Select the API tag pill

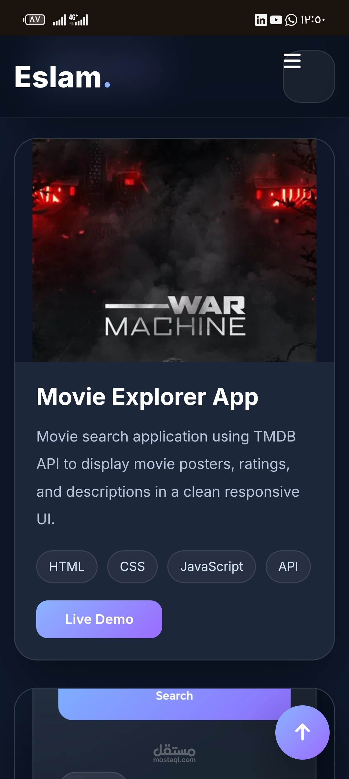point(288,566)
